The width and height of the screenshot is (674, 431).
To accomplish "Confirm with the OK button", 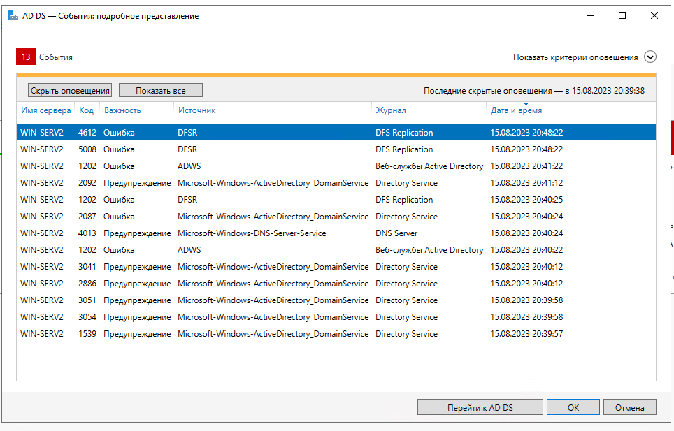I will click(573, 407).
